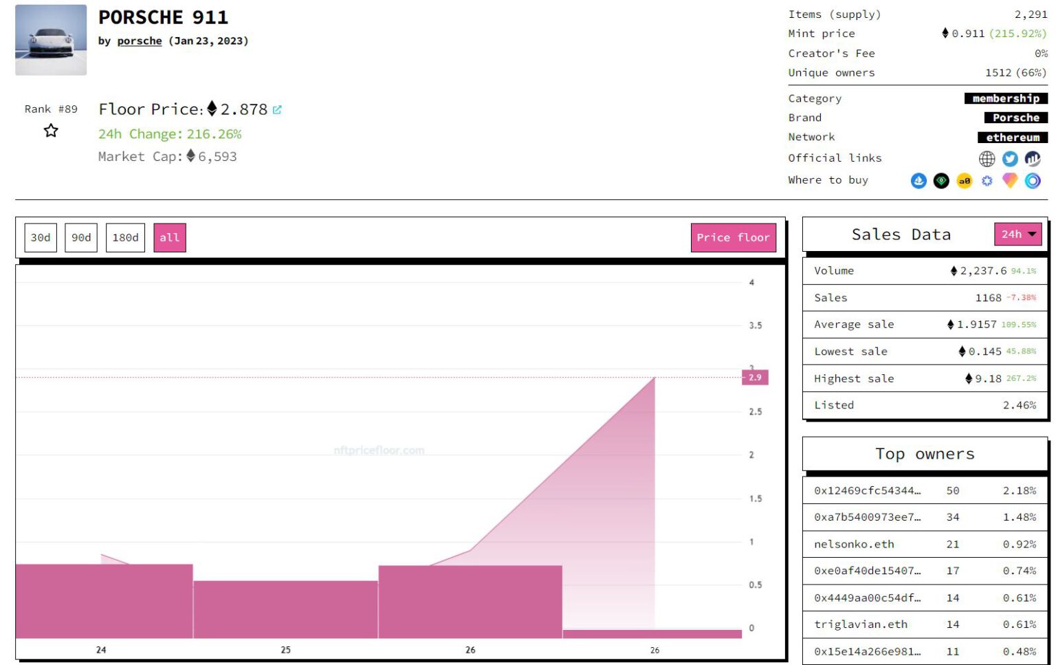Image resolution: width=1056 pixels, height=665 pixels.
Task: Click the Price floor button
Action: tap(733, 238)
